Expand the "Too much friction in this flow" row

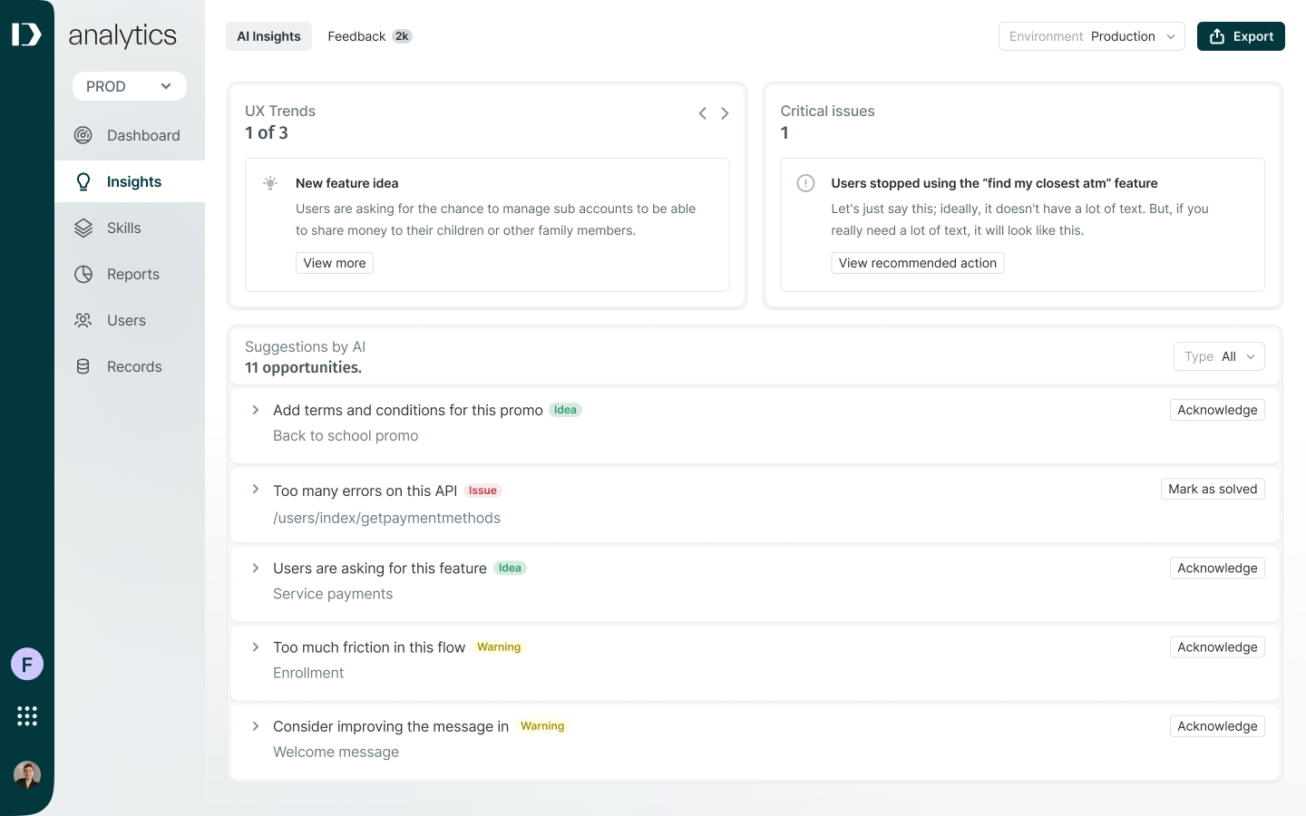pos(256,646)
